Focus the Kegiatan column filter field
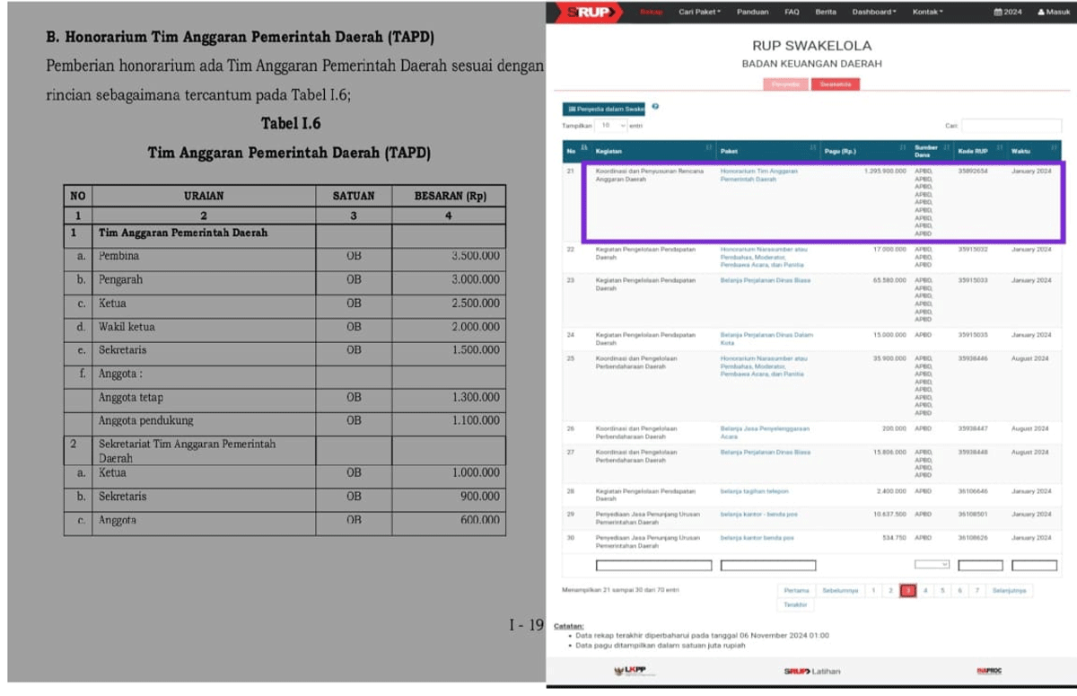Viewport: 1077px width, 696px height. (653, 566)
